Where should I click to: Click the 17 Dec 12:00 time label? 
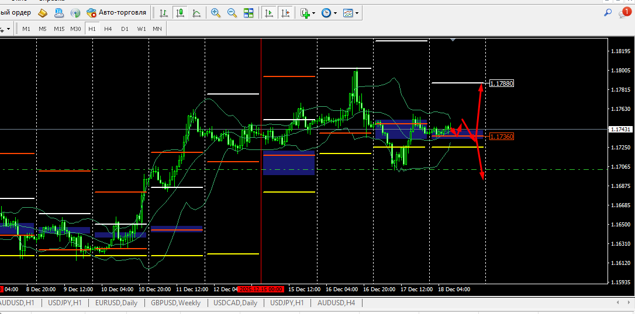[417, 289]
